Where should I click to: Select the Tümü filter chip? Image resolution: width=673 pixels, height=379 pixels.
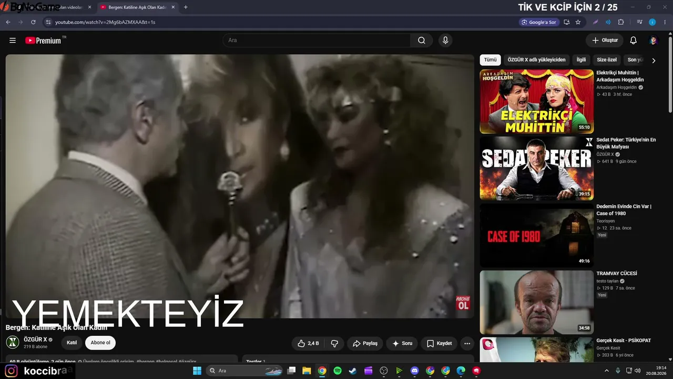click(x=490, y=60)
